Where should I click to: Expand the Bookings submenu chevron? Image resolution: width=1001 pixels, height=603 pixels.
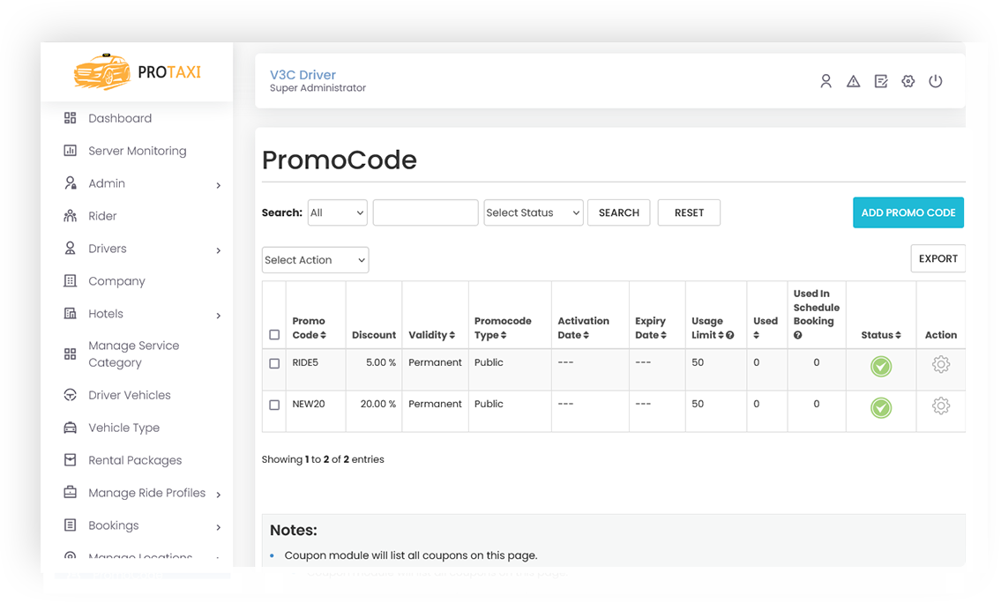click(x=219, y=527)
